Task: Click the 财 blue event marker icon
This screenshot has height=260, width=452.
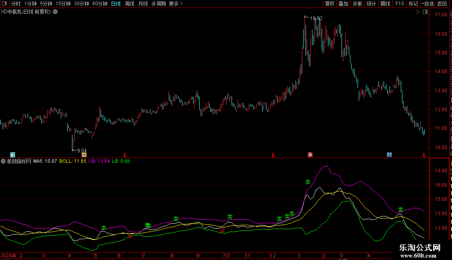Action: [389, 155]
